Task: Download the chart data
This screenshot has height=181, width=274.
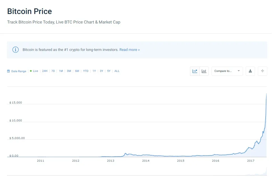Action: click(x=250, y=71)
